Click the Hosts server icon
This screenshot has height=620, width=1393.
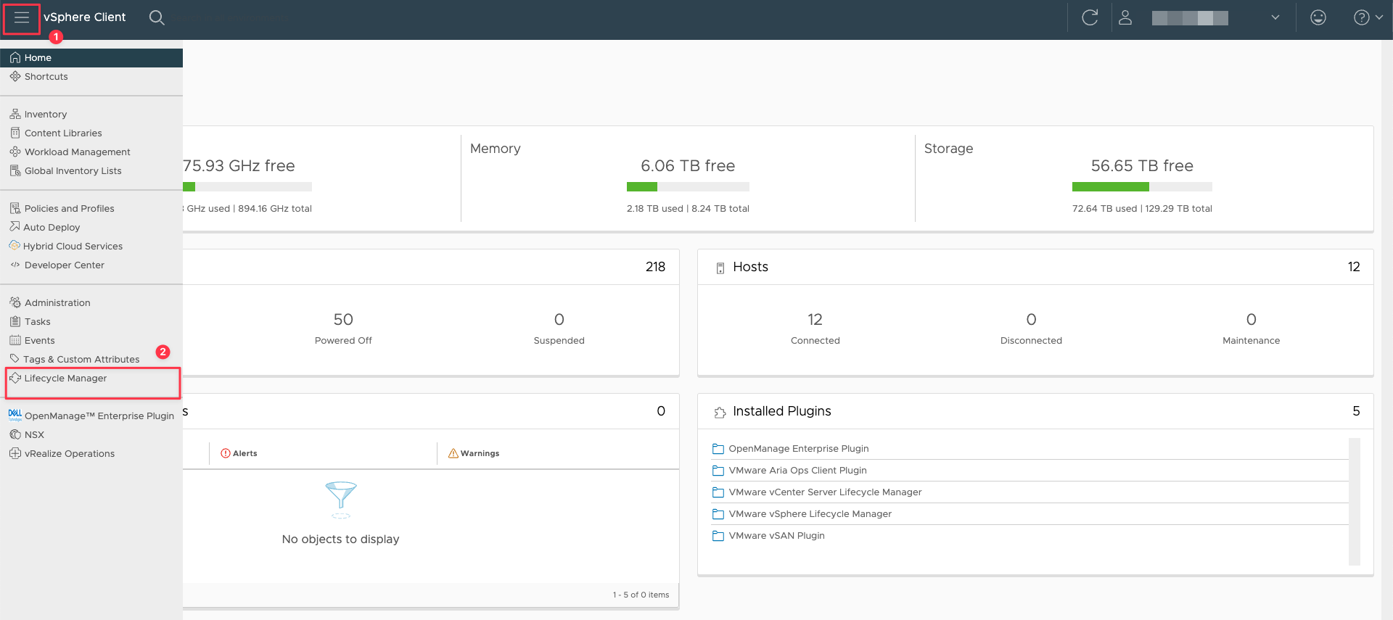[x=720, y=268]
